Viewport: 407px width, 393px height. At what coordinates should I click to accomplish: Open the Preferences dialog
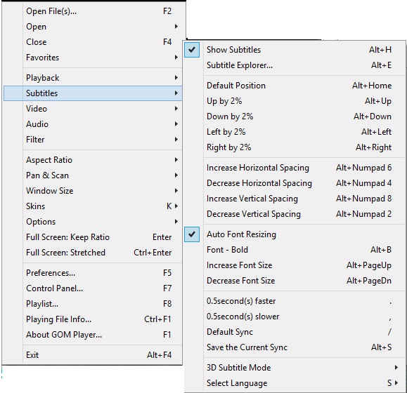coord(93,273)
